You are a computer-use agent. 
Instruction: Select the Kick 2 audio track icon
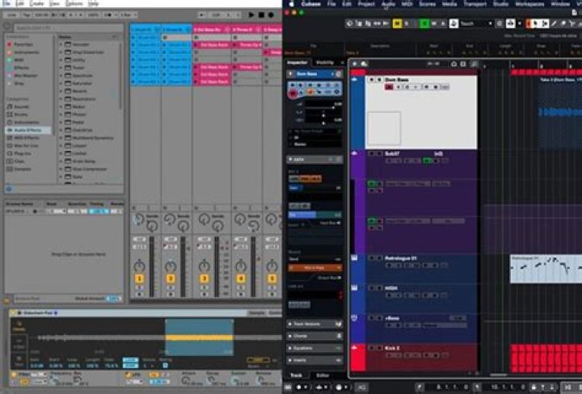tap(355, 348)
